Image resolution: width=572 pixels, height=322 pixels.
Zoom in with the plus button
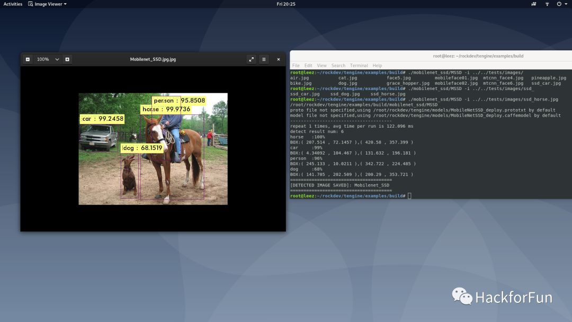click(x=67, y=59)
